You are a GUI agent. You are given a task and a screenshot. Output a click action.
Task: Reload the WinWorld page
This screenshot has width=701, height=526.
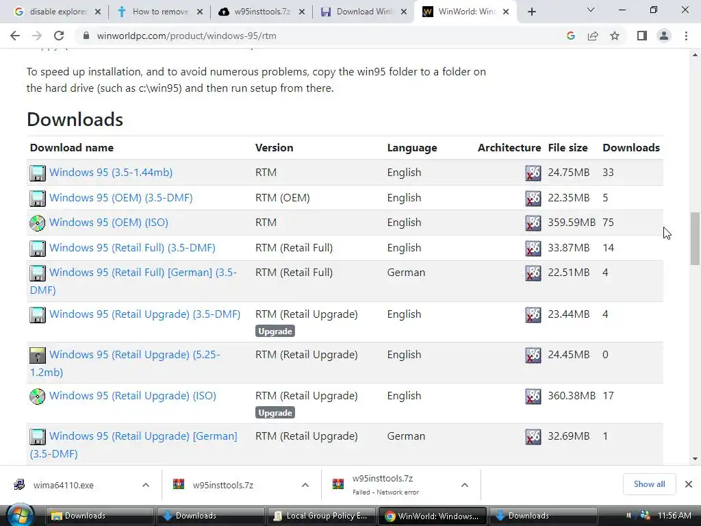[x=59, y=36]
